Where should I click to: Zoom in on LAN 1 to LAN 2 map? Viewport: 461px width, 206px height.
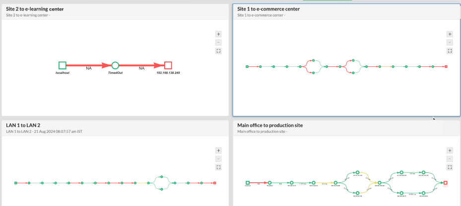[218, 151]
